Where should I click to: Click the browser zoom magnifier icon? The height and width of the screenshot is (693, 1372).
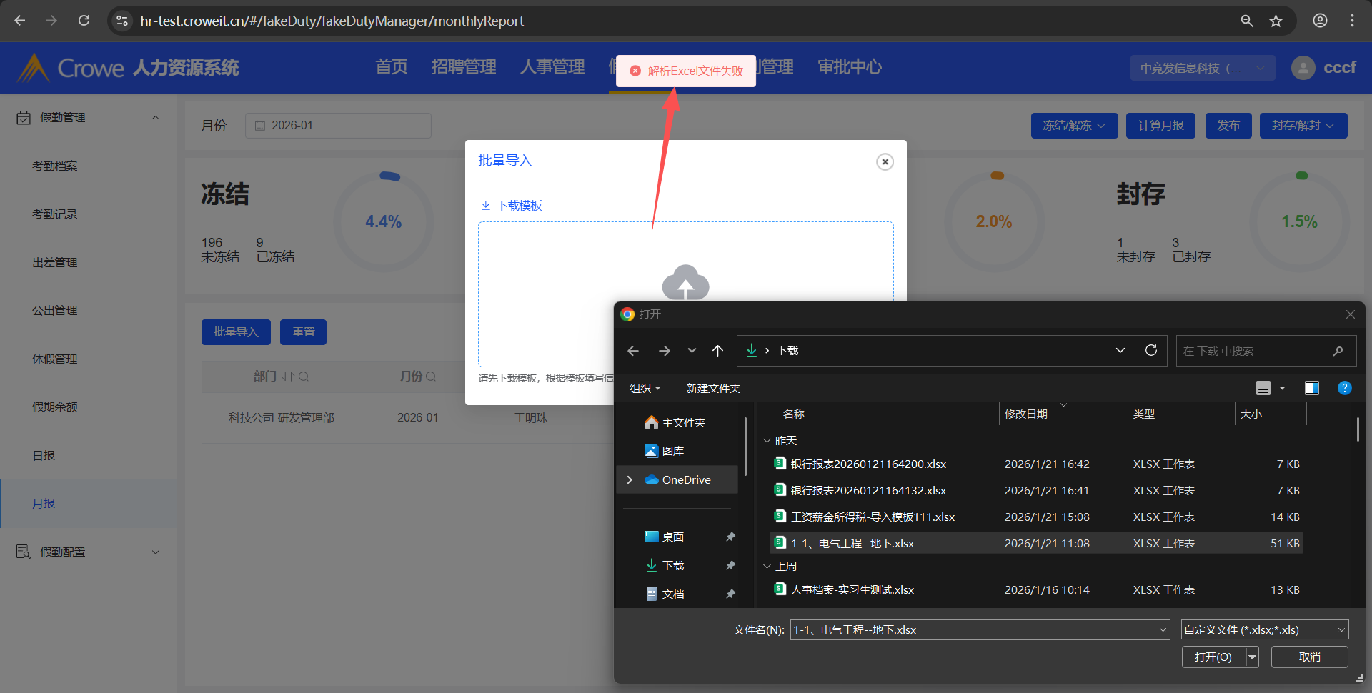click(1247, 21)
